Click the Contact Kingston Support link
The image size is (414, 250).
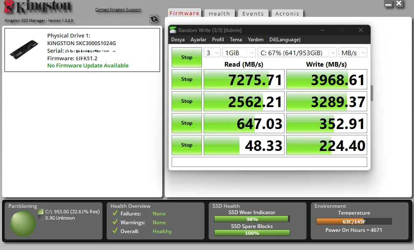[x=118, y=10]
